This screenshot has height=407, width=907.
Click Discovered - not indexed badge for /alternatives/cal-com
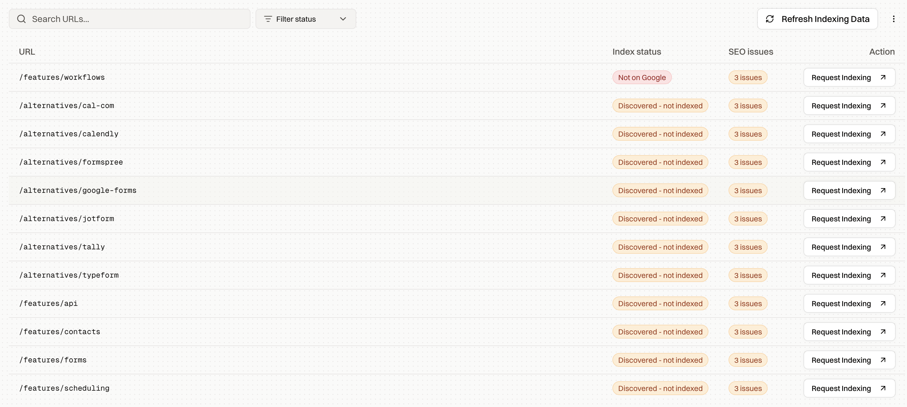tap(660, 106)
